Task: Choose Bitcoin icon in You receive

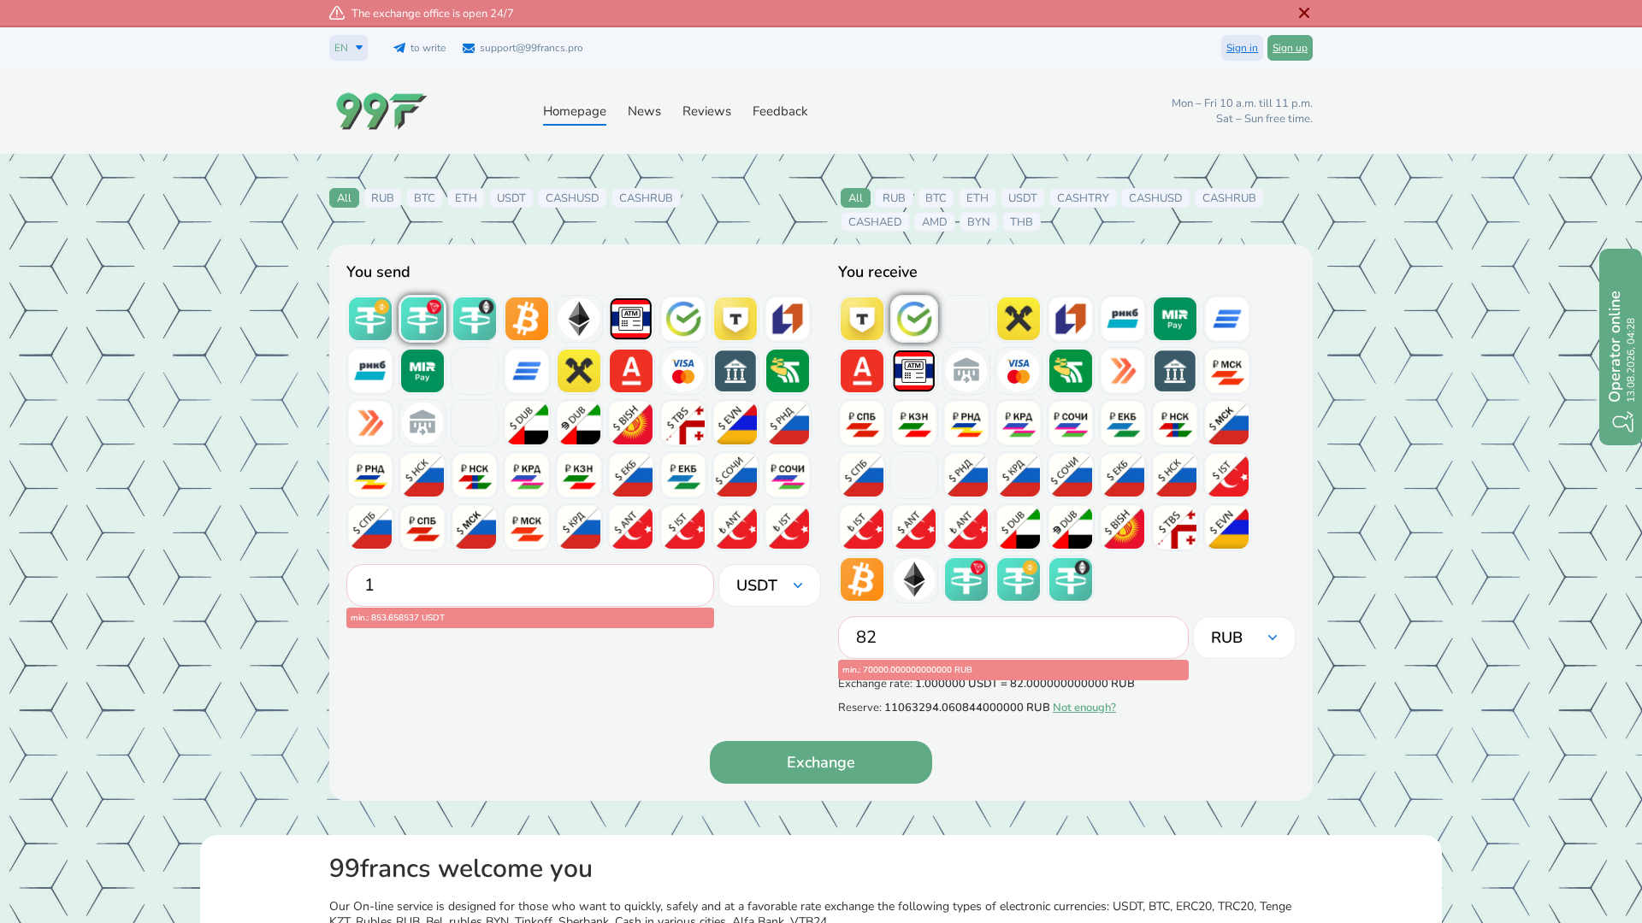Action: tap(862, 579)
